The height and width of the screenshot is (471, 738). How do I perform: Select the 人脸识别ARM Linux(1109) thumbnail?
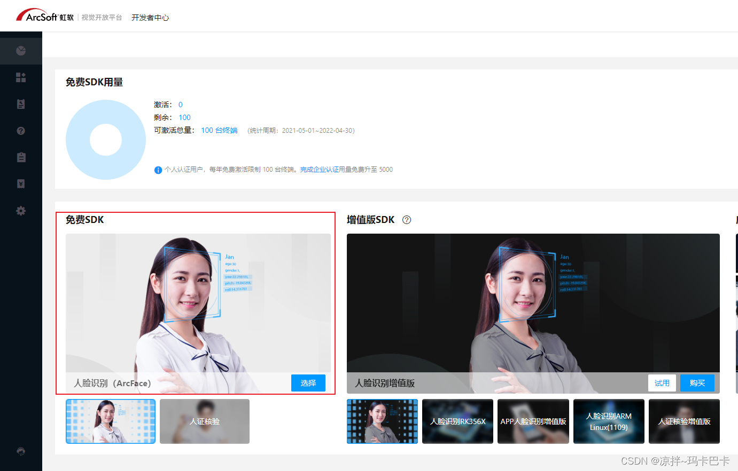click(609, 421)
